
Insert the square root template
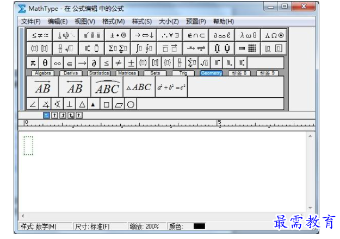click(205, 63)
